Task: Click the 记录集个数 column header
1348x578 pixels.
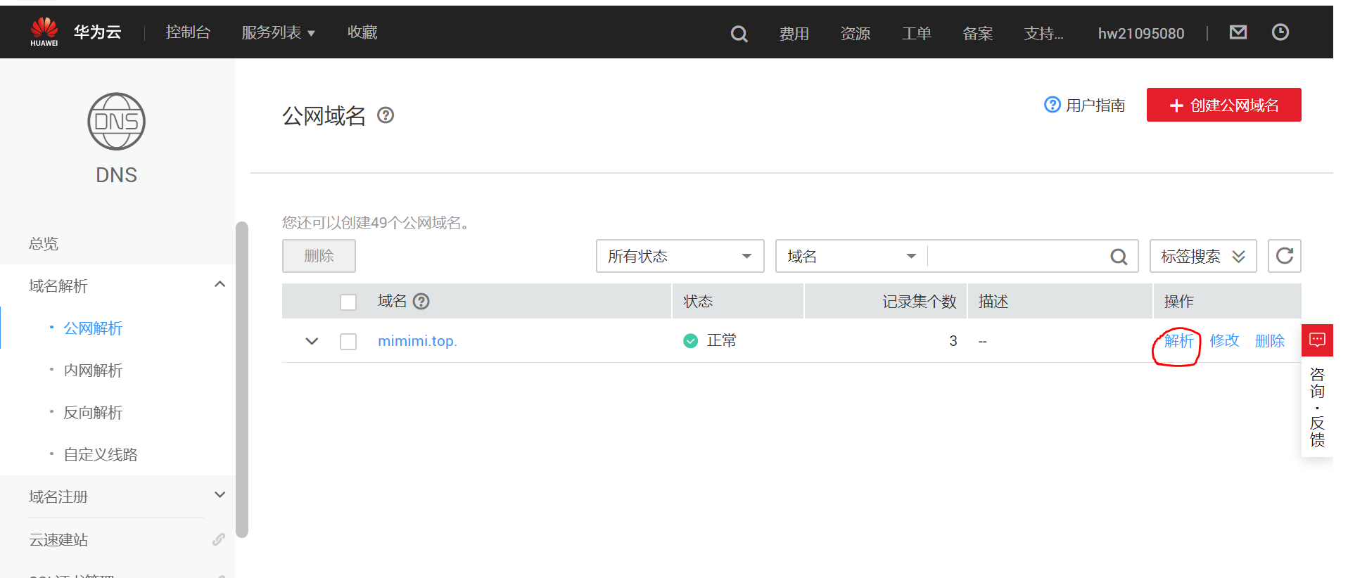Action: [920, 302]
